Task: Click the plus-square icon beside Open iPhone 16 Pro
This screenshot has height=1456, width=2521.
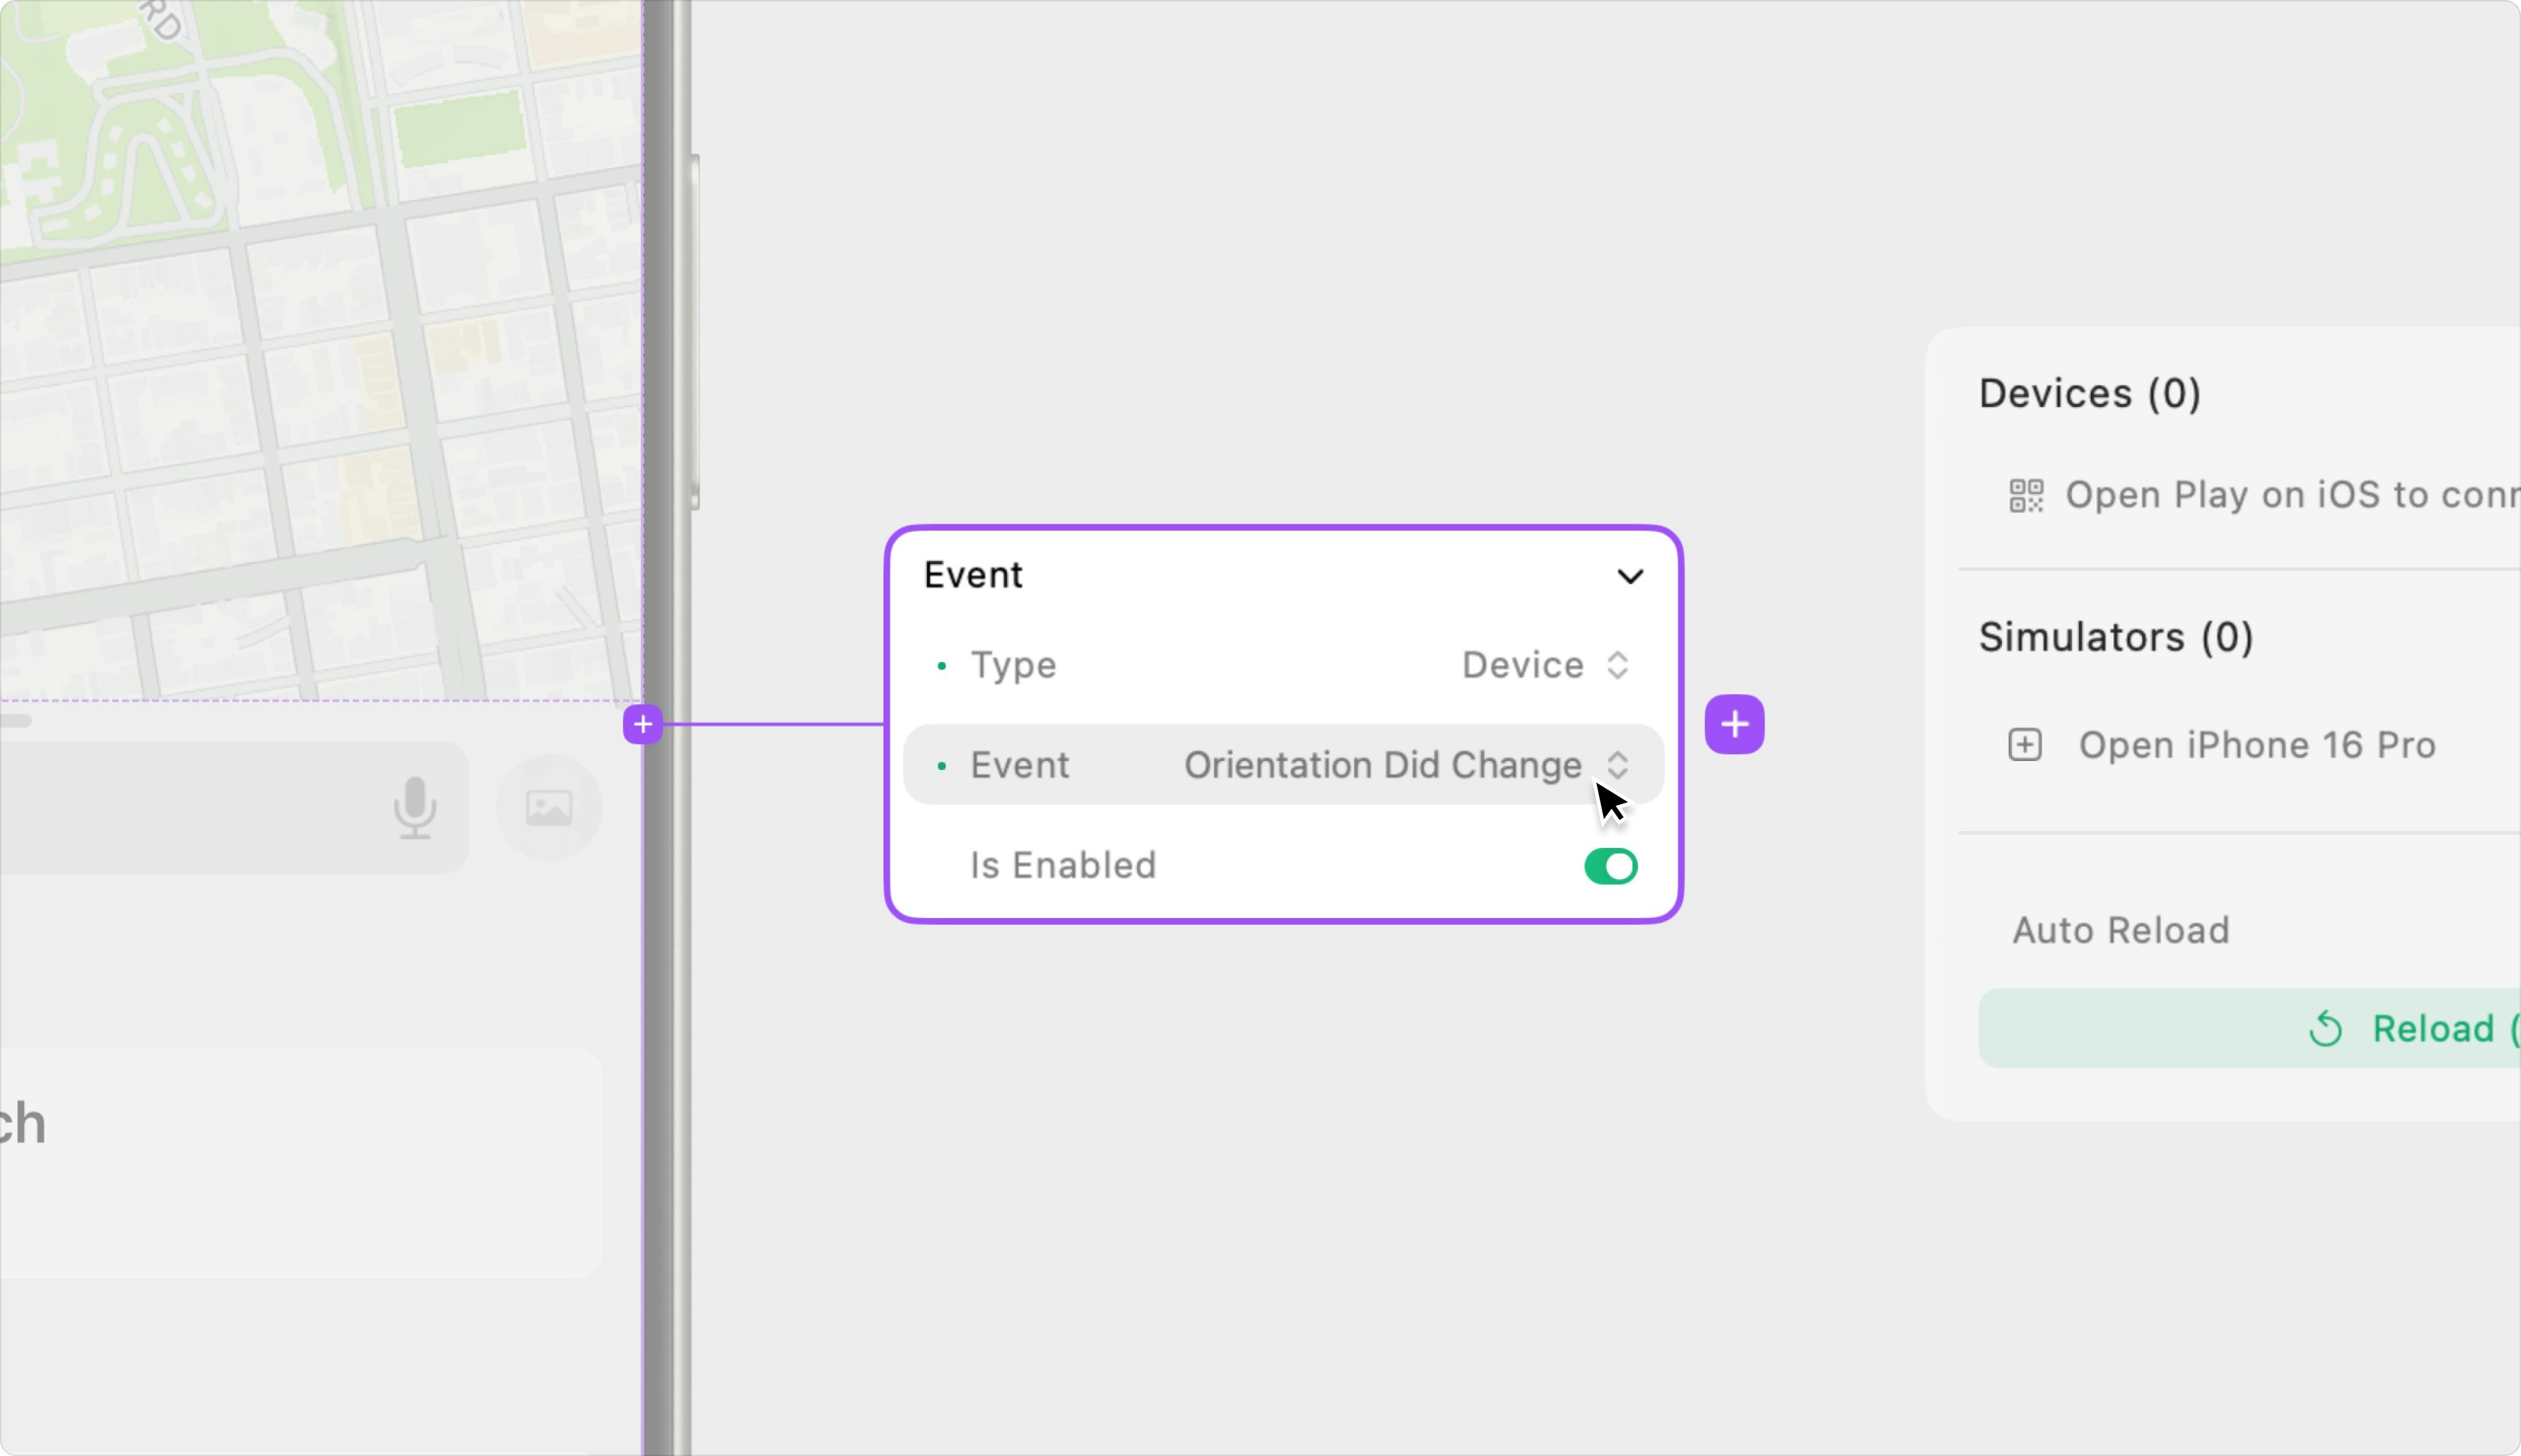Action: [2025, 745]
